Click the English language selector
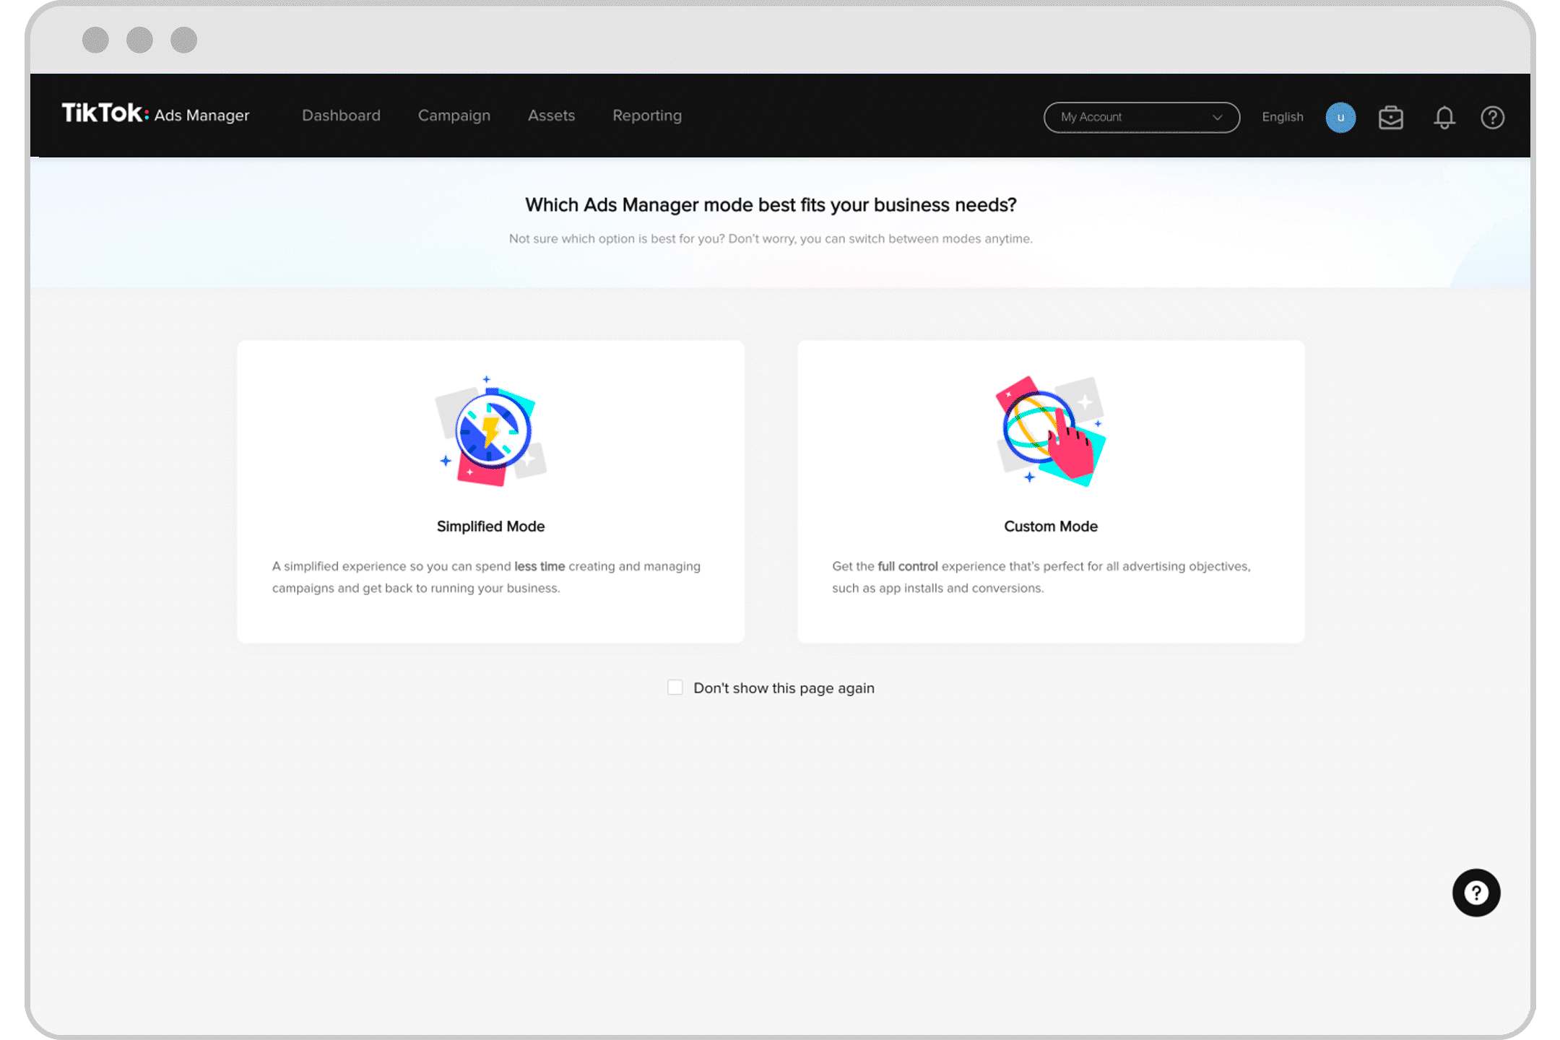Viewport: 1560px width, 1040px height. click(1283, 115)
